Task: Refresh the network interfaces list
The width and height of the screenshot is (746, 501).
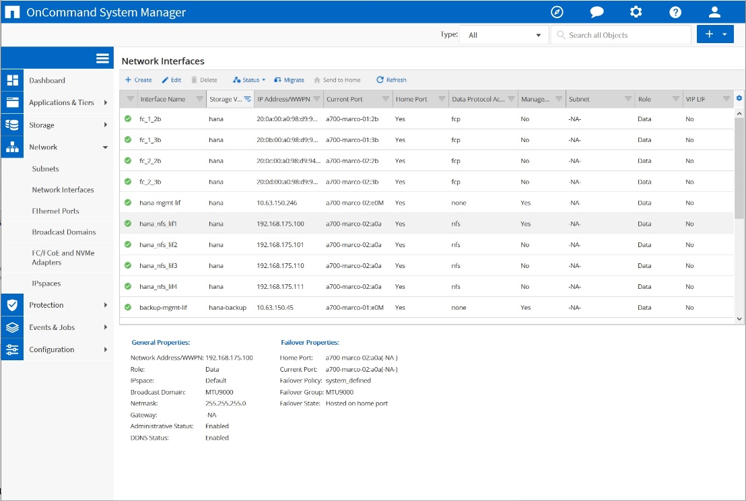Action: tap(391, 80)
